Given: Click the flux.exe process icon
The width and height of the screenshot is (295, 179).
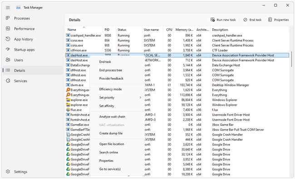Looking at the screenshot, I should (x=68, y=110).
